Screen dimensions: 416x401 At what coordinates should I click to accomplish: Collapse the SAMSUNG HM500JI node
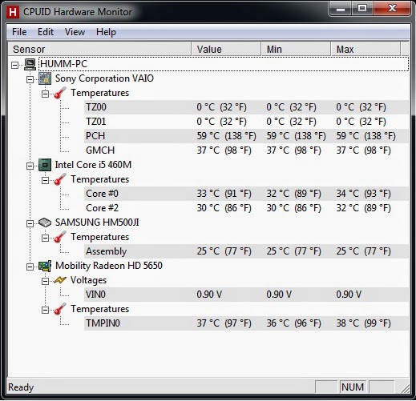[30, 223]
